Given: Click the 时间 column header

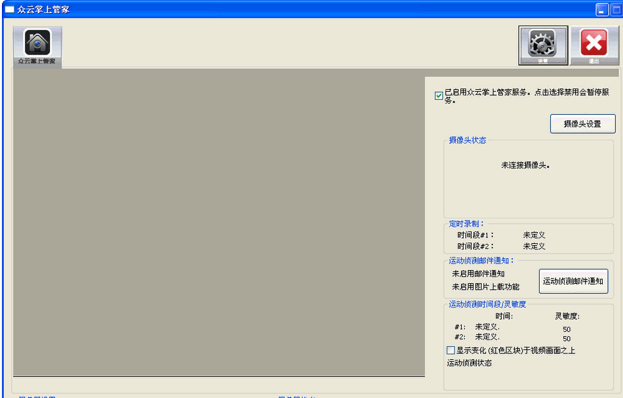Looking at the screenshot, I should click(x=504, y=316).
